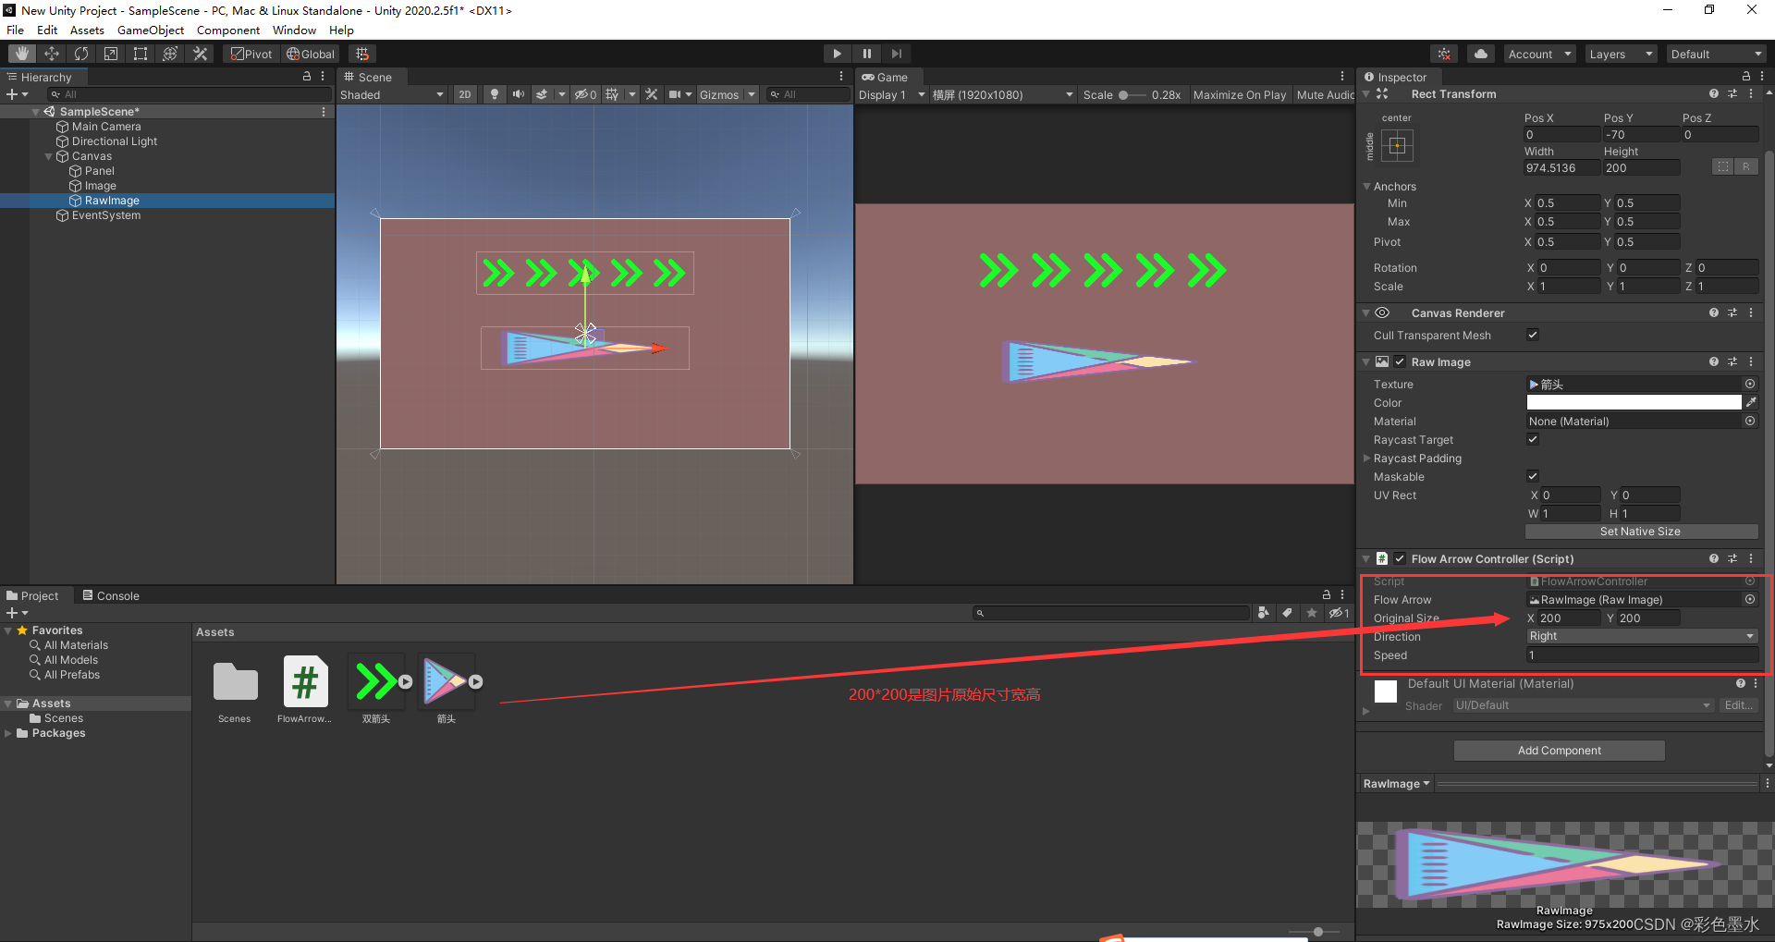The width and height of the screenshot is (1775, 942).
Task: Toggle Canvas Renderer eye visibility
Action: click(x=1382, y=312)
